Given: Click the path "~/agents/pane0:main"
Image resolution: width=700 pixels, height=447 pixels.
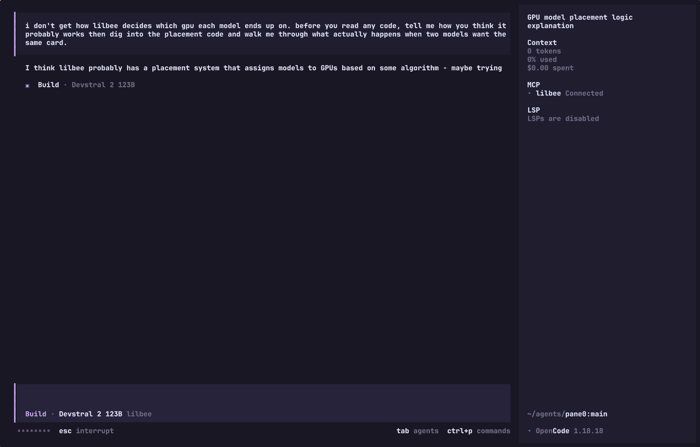Looking at the screenshot, I should (x=567, y=414).
